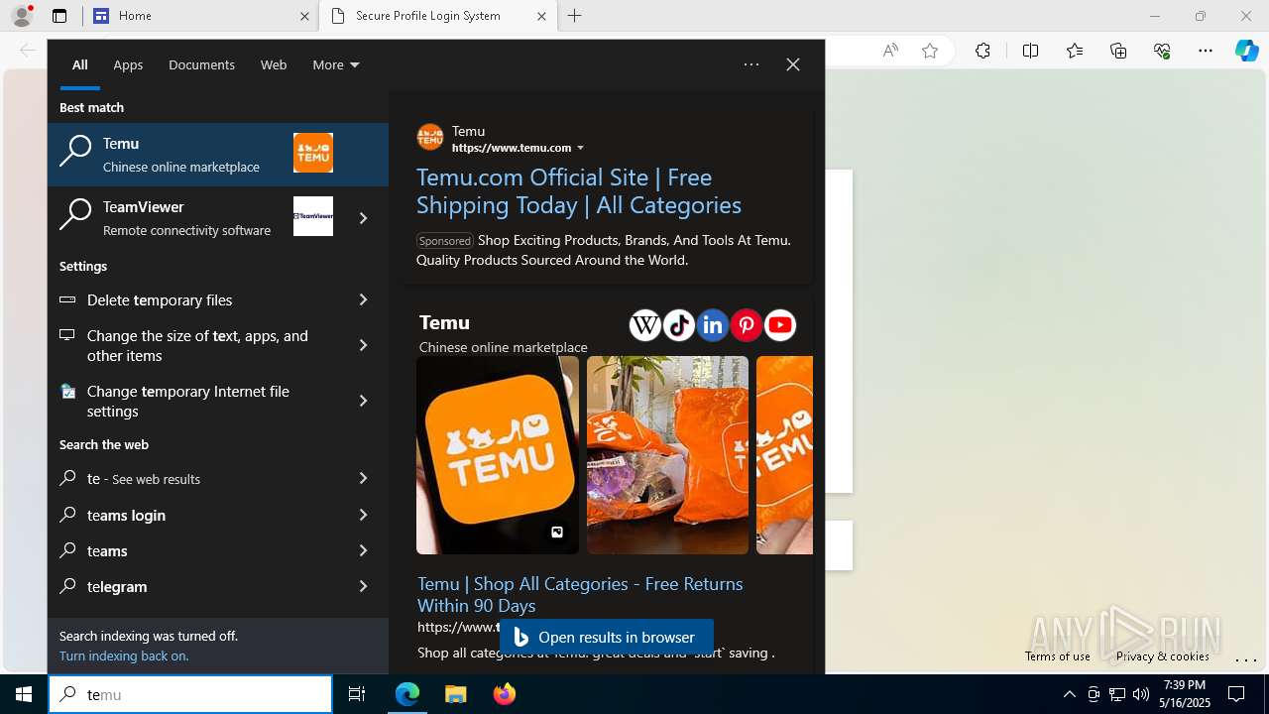Expand teams login suggestion chevron
The height and width of the screenshot is (714, 1269).
(x=363, y=515)
